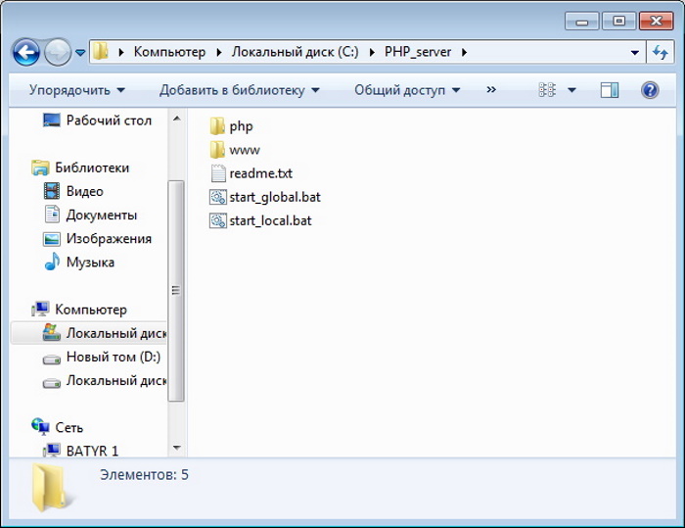Click the start_global.bat gear icon
The height and width of the screenshot is (528, 685).
(218, 197)
